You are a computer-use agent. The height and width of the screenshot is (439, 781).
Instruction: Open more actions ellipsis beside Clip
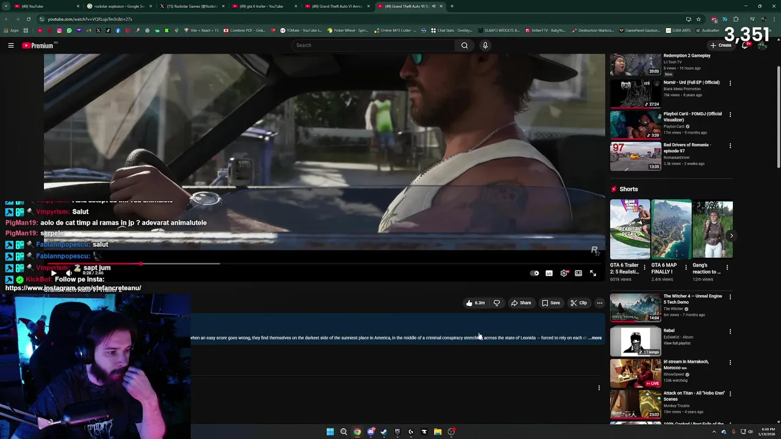(x=600, y=303)
